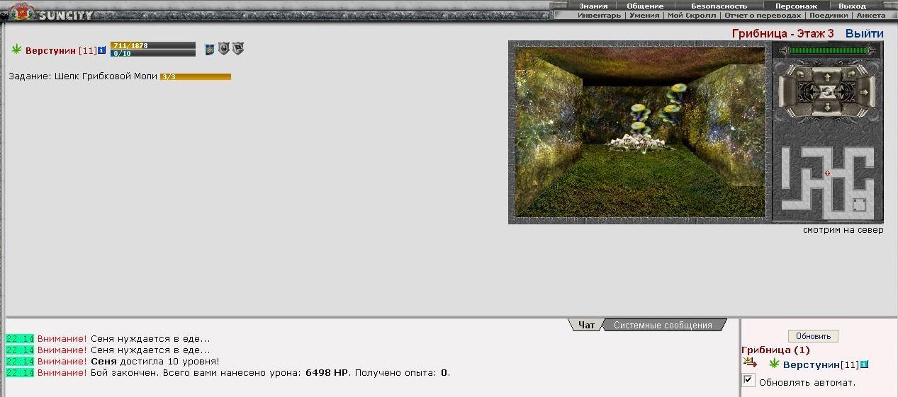898x397 pixels.
Task: Click the square room marker on the minimap
Action: (859, 205)
